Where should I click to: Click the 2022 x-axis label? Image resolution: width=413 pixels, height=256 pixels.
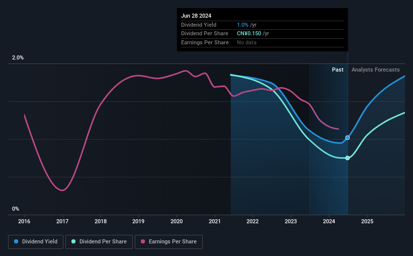tap(253, 221)
